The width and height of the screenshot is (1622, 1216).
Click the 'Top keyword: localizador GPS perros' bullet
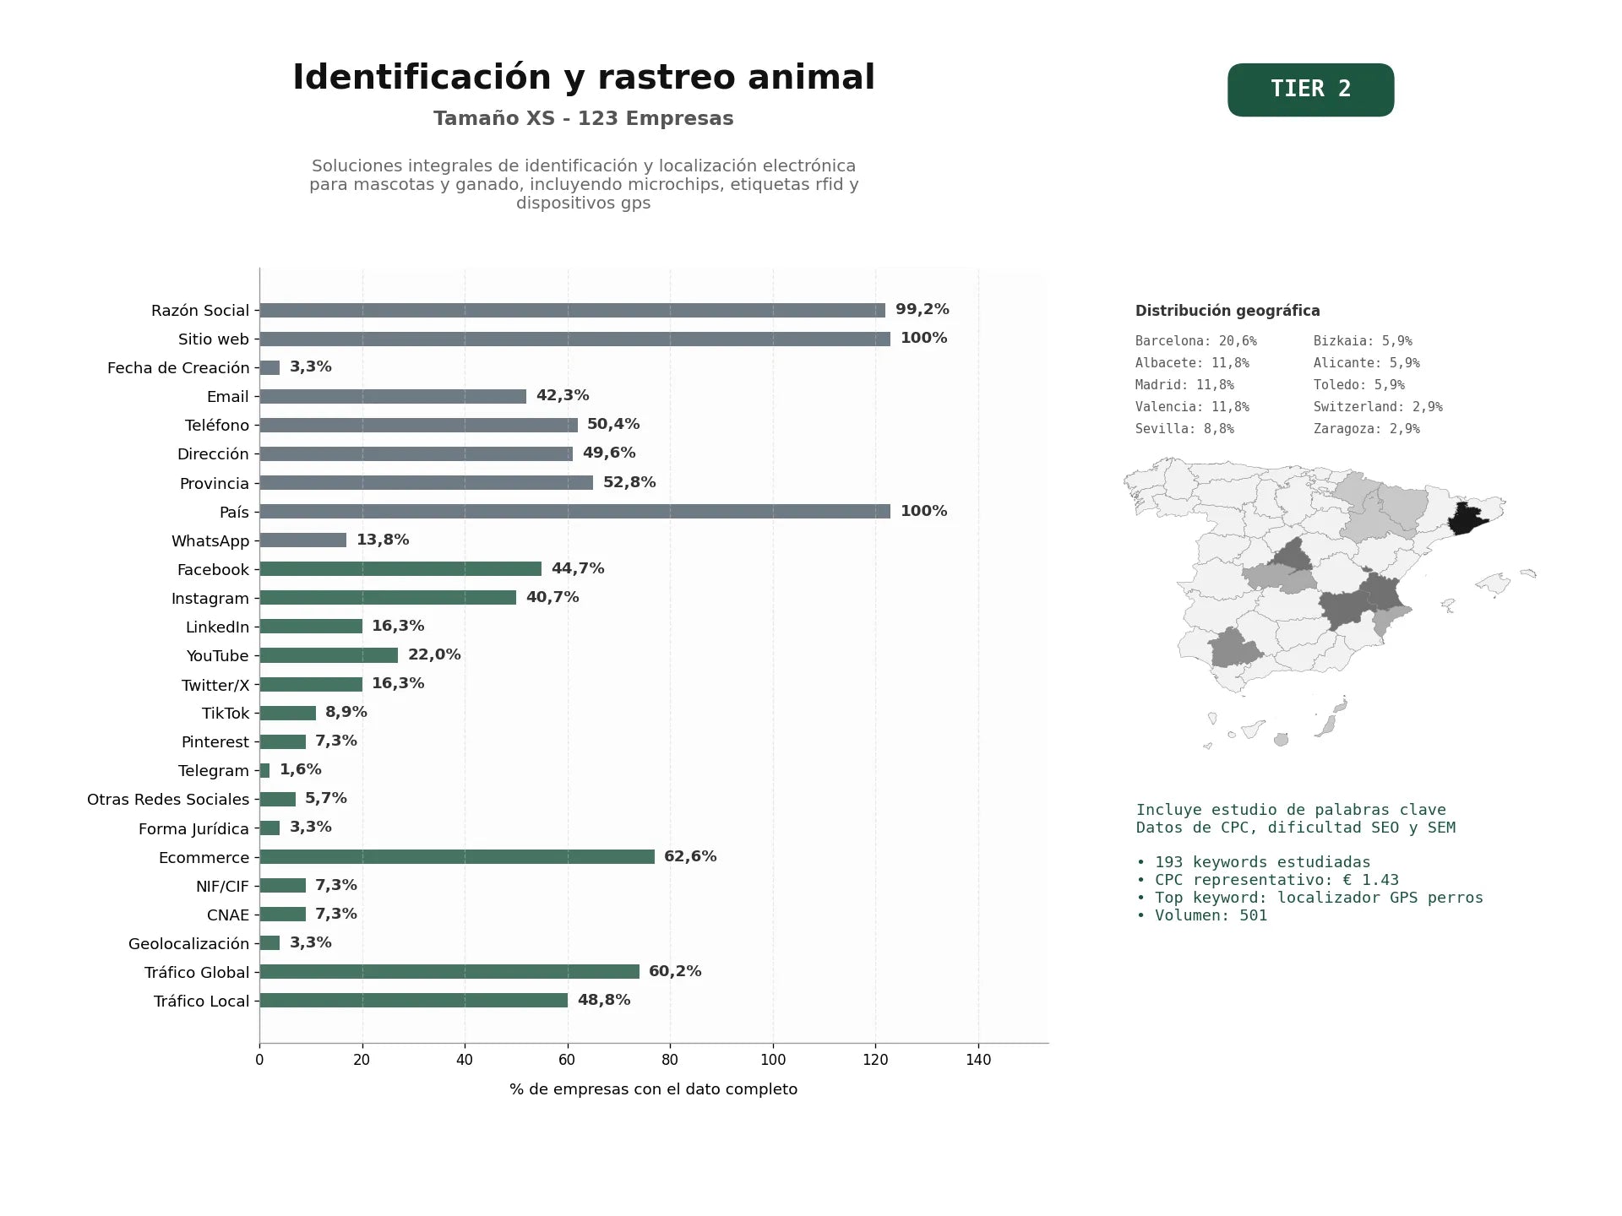point(1309,898)
